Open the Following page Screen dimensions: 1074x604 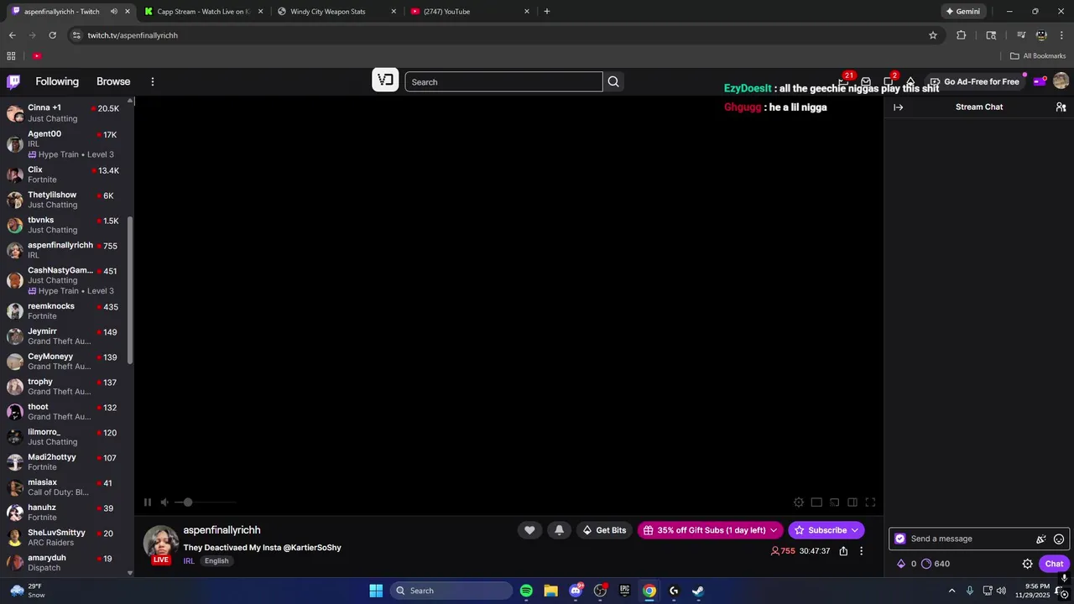click(x=57, y=81)
